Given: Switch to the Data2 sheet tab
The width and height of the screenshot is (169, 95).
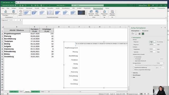Looking at the screenshot, I should 43,92.
